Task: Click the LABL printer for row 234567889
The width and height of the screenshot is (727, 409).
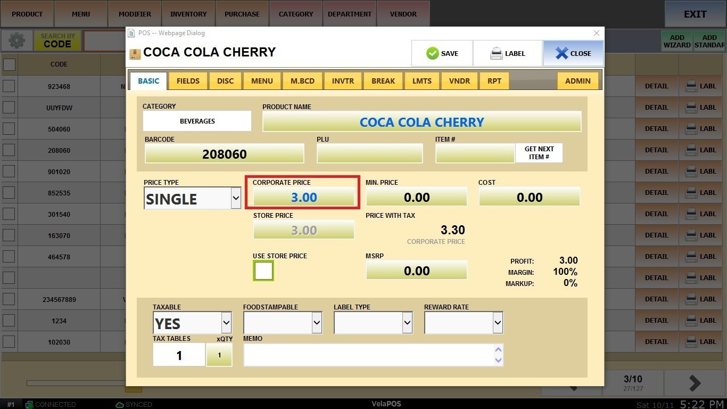Action: (x=700, y=299)
